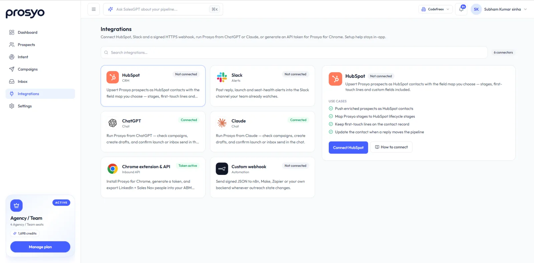The image size is (534, 263).
Task: Click the USE CASES heading
Action: (337, 101)
